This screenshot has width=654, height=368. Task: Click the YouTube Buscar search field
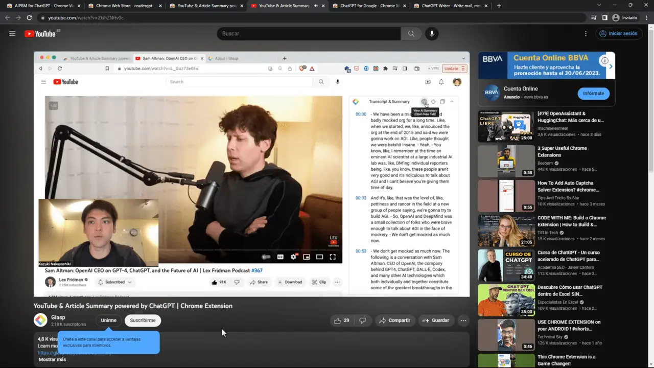(x=309, y=34)
